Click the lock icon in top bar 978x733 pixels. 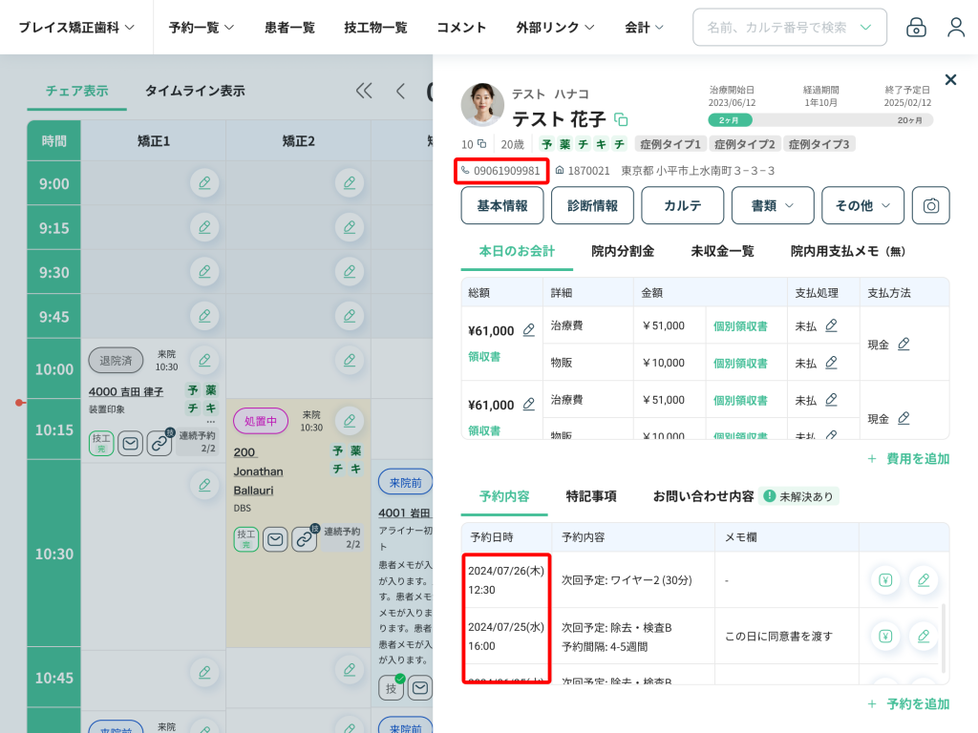pyautogui.click(x=916, y=28)
